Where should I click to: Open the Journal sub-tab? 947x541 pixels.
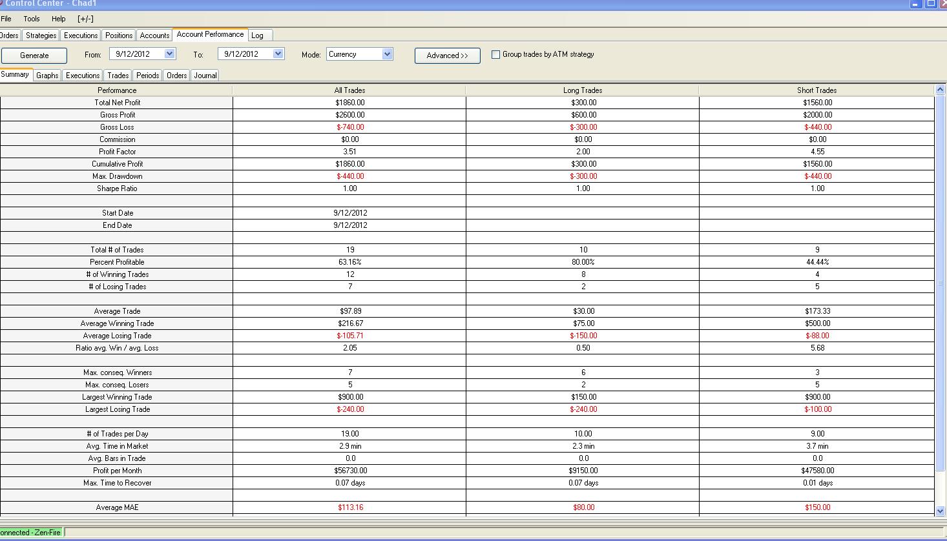205,76
